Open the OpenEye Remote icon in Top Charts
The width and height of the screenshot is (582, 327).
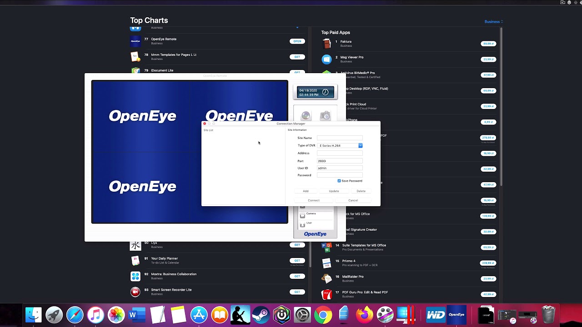coord(135,41)
